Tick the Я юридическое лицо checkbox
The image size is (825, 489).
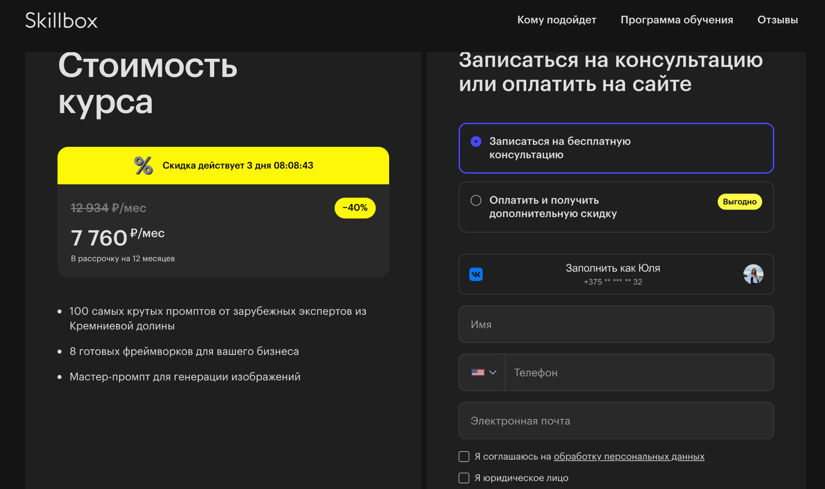[464, 478]
